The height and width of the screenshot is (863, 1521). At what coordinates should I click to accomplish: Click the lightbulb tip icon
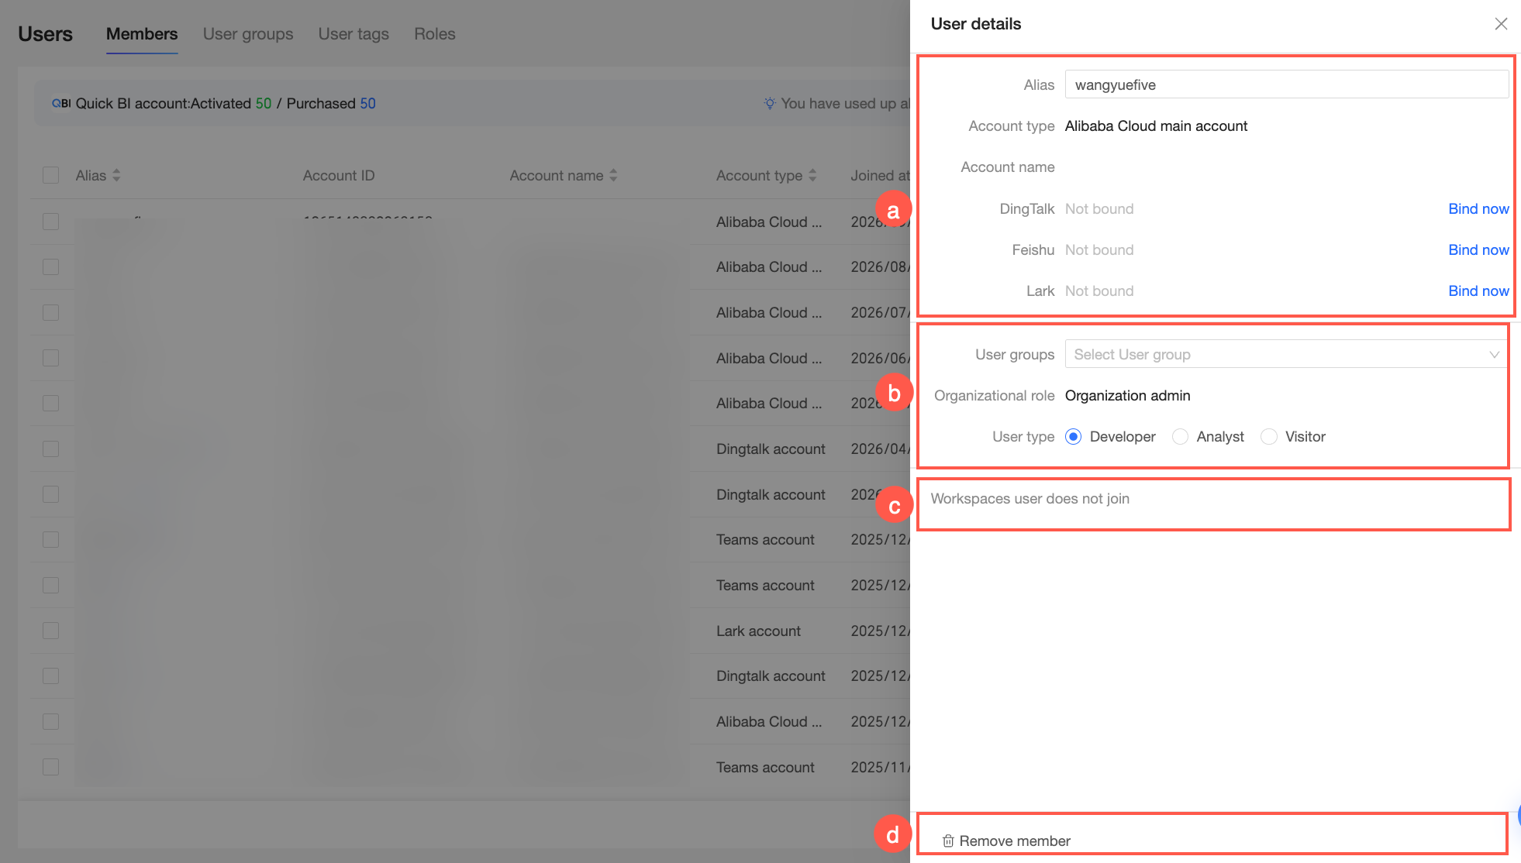[770, 103]
